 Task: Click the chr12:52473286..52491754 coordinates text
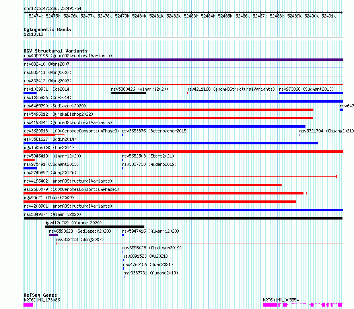click(53, 8)
